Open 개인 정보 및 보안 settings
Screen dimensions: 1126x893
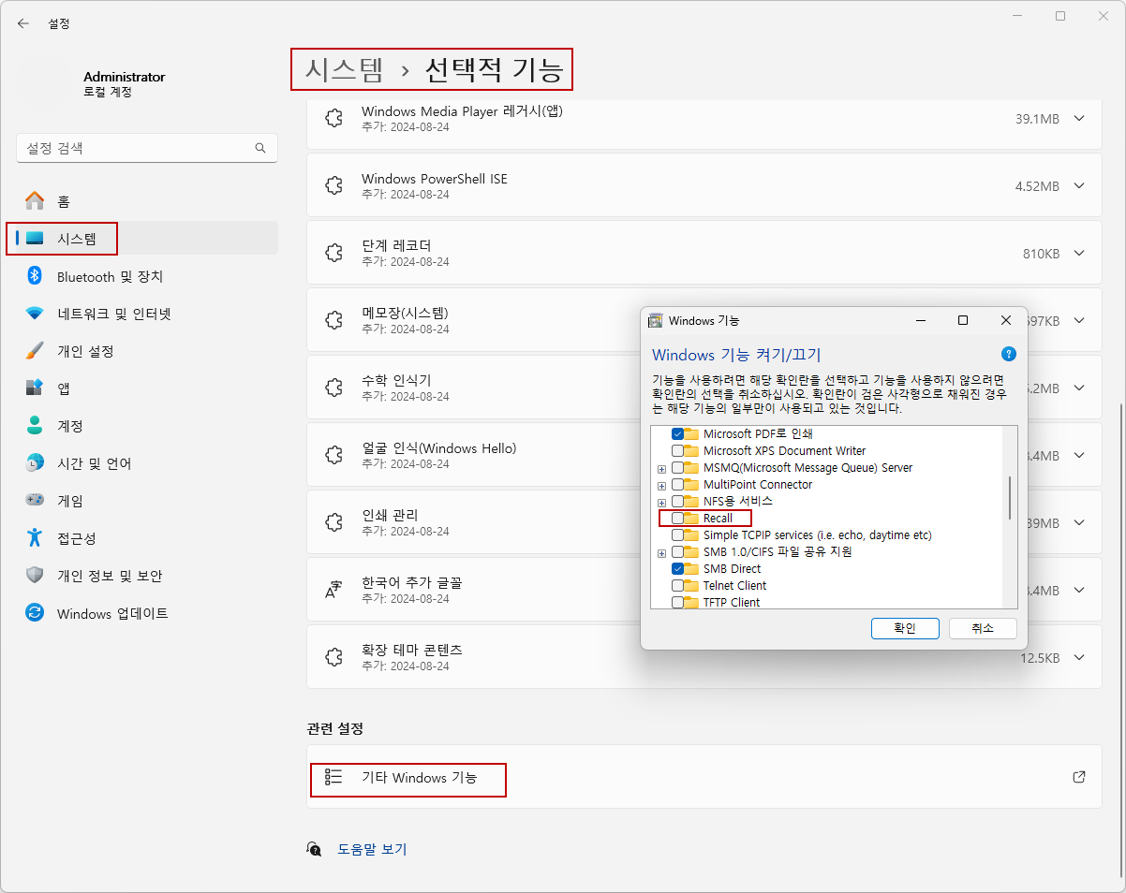(x=147, y=576)
